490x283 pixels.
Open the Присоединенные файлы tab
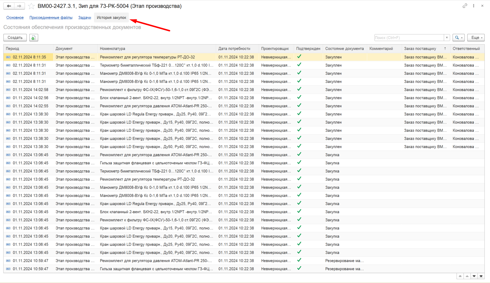click(51, 17)
